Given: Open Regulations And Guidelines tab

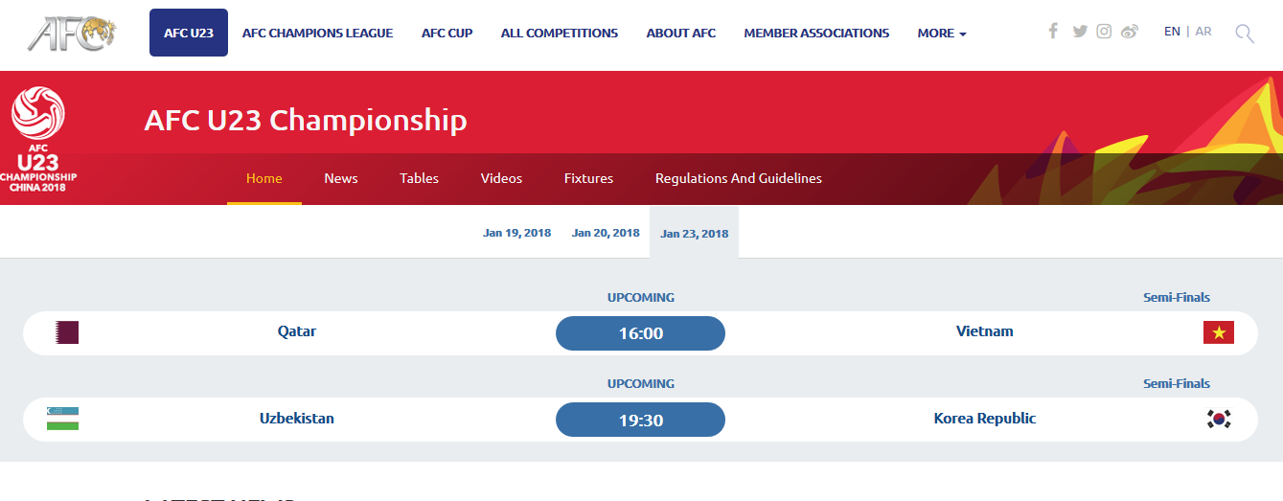Looking at the screenshot, I should point(739,178).
